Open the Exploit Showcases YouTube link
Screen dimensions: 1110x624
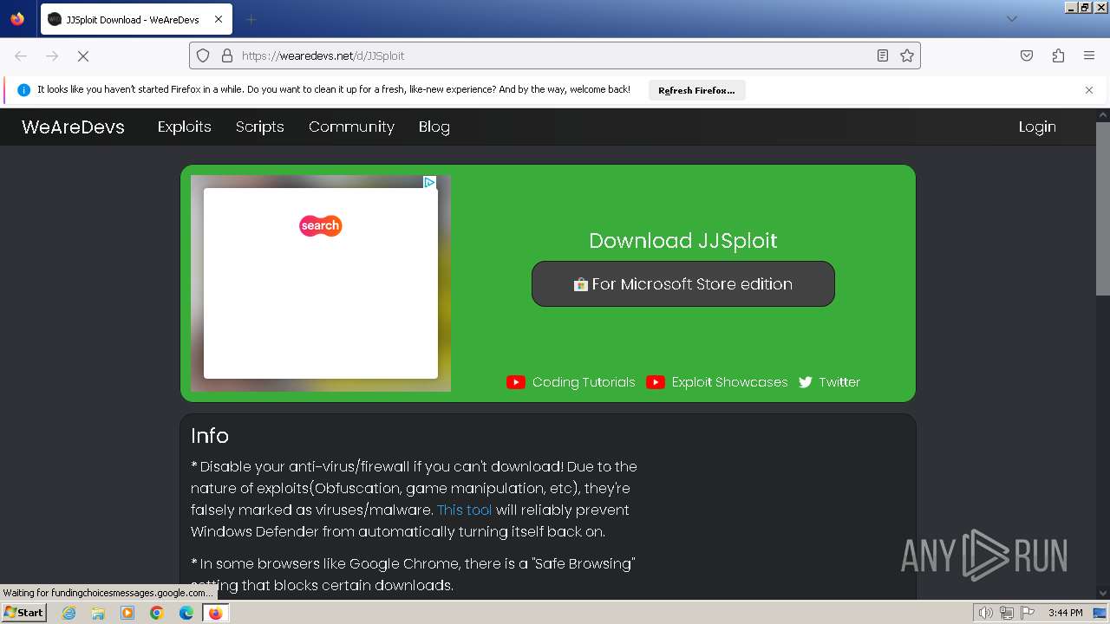pyautogui.click(x=717, y=382)
